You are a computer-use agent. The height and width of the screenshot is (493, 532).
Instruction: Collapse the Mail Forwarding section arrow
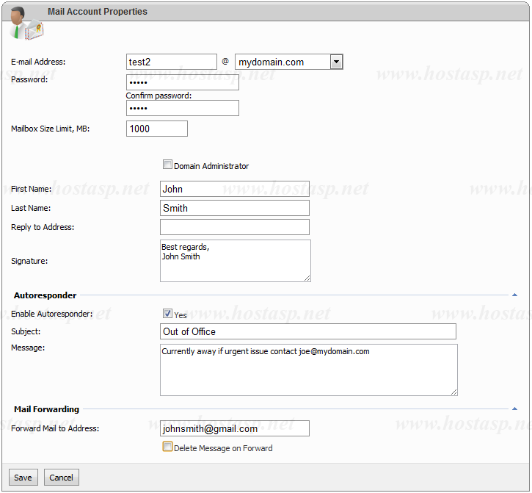pyautogui.click(x=514, y=409)
